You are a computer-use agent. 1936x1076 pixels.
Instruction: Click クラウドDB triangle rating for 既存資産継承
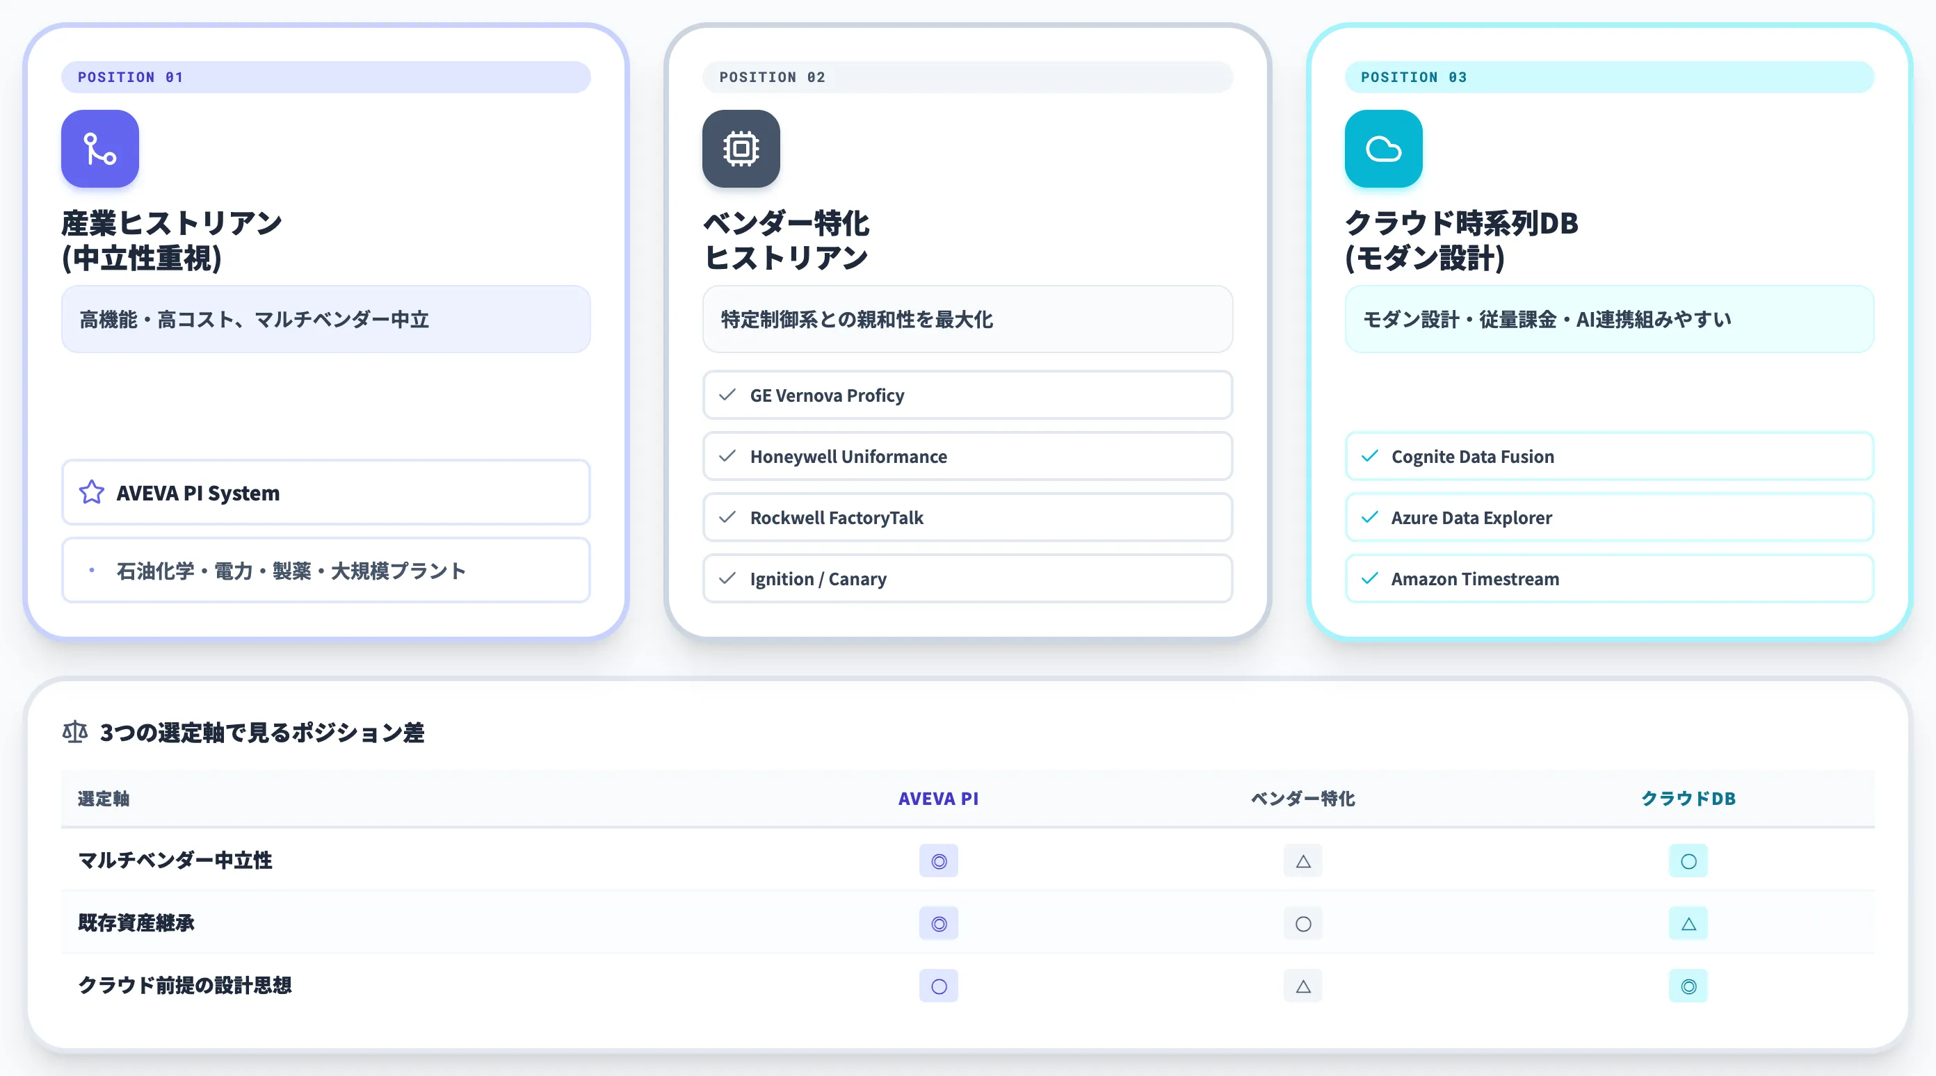(x=1688, y=924)
